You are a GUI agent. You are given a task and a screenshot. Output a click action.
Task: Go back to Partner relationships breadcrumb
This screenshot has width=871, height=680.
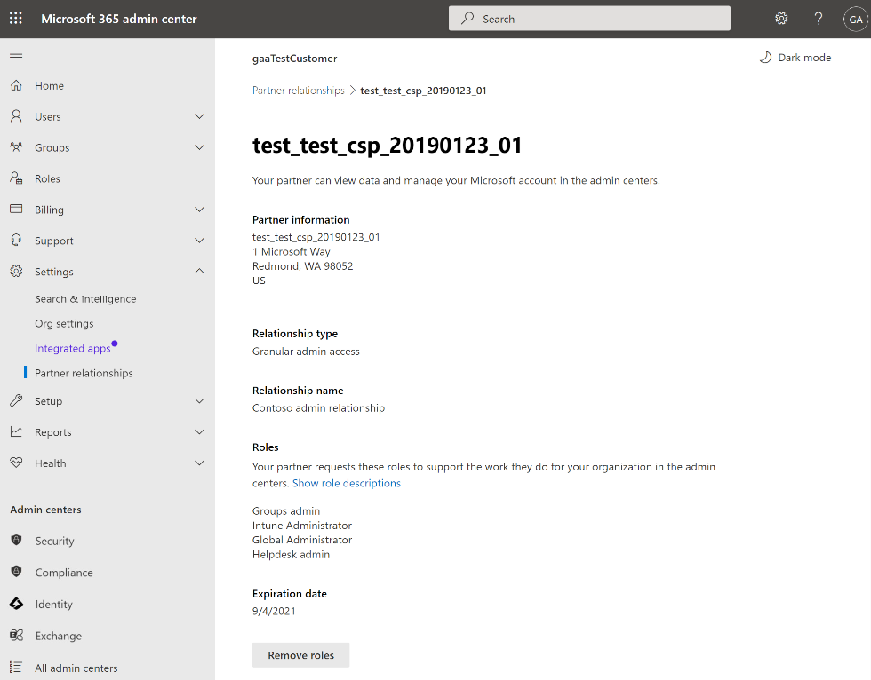tap(298, 91)
